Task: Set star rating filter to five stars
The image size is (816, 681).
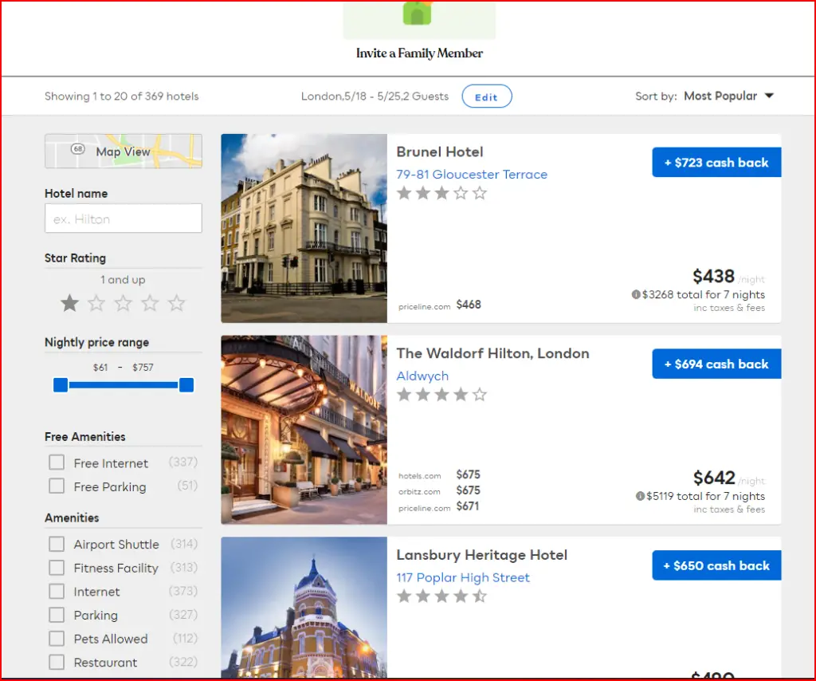Action: point(176,302)
